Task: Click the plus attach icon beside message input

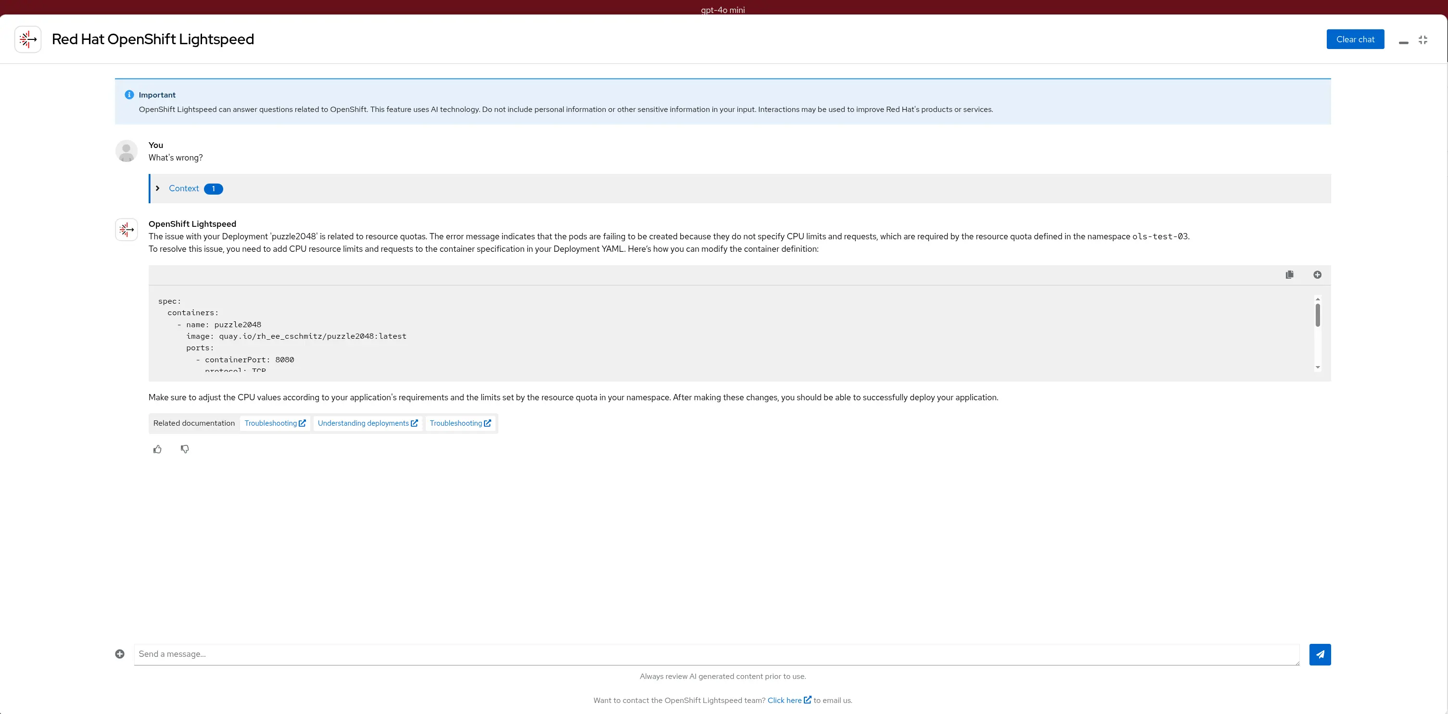Action: (120, 654)
